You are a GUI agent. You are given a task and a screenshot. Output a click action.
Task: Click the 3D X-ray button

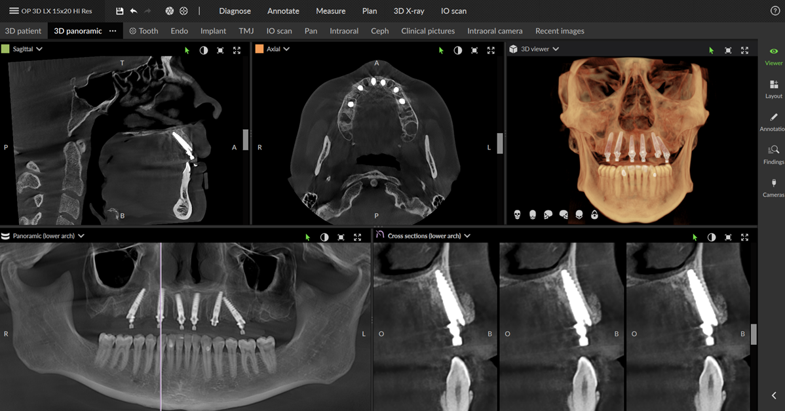pos(408,11)
